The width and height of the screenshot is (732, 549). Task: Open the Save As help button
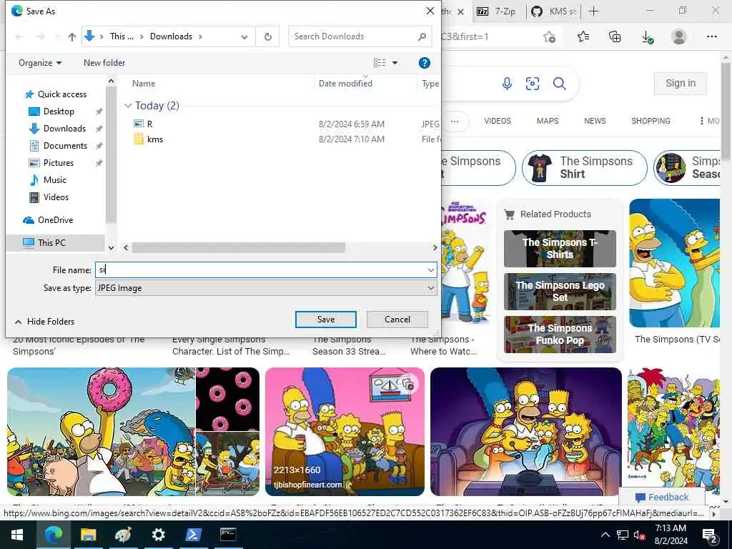424,63
